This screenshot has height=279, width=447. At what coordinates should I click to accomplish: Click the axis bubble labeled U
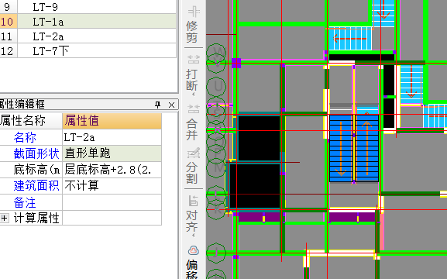(x=217, y=87)
